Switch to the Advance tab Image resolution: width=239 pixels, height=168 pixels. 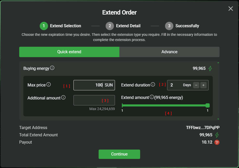click(169, 52)
